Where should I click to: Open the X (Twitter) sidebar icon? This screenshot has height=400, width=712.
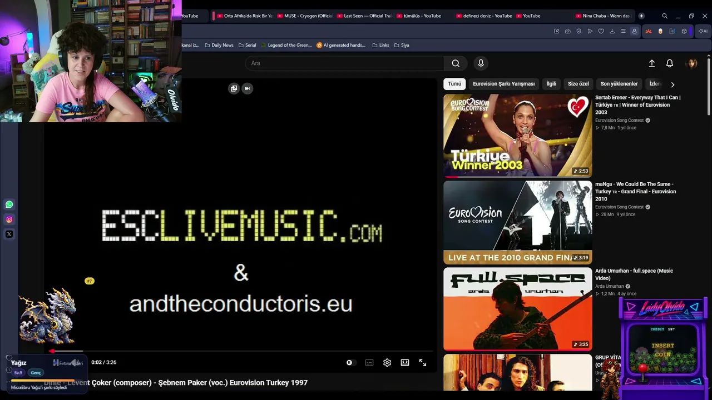[9, 234]
